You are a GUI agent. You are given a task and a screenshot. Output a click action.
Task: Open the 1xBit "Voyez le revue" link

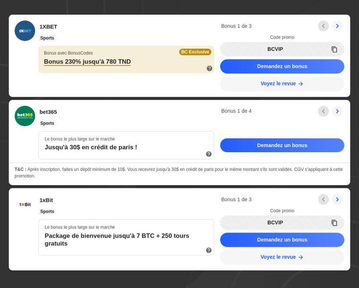pos(282,257)
